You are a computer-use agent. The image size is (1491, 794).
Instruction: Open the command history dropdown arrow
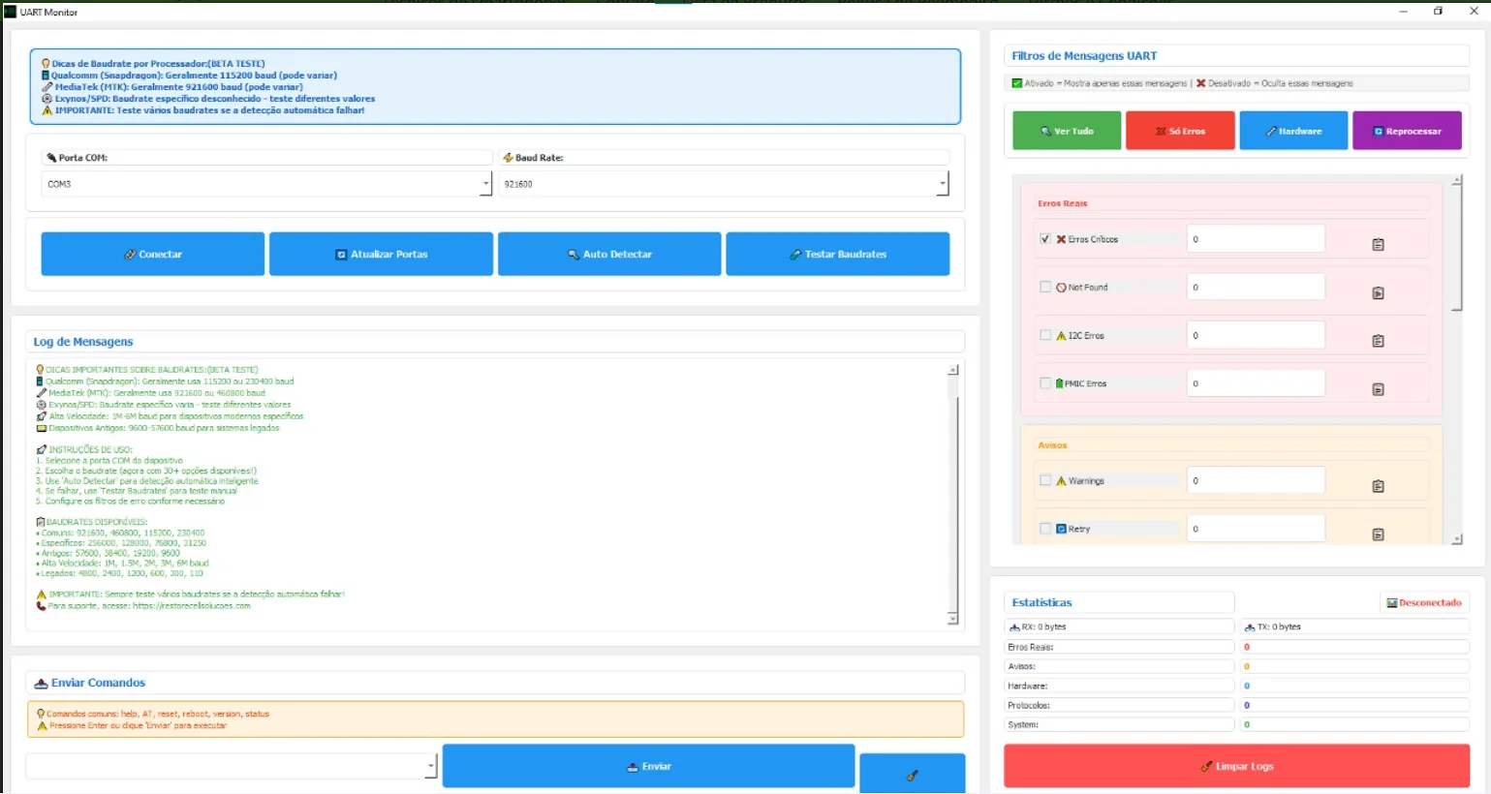coord(431,766)
